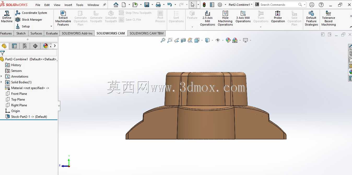Switch to Surfaces ribbon tab
The image size is (352, 175).
pos(36,33)
